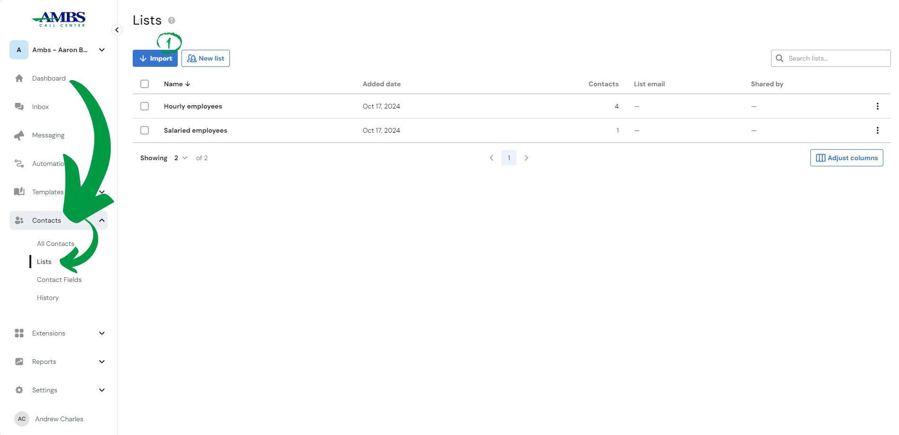This screenshot has height=435, width=899.
Task: Click the Settings gear icon
Action: click(19, 390)
